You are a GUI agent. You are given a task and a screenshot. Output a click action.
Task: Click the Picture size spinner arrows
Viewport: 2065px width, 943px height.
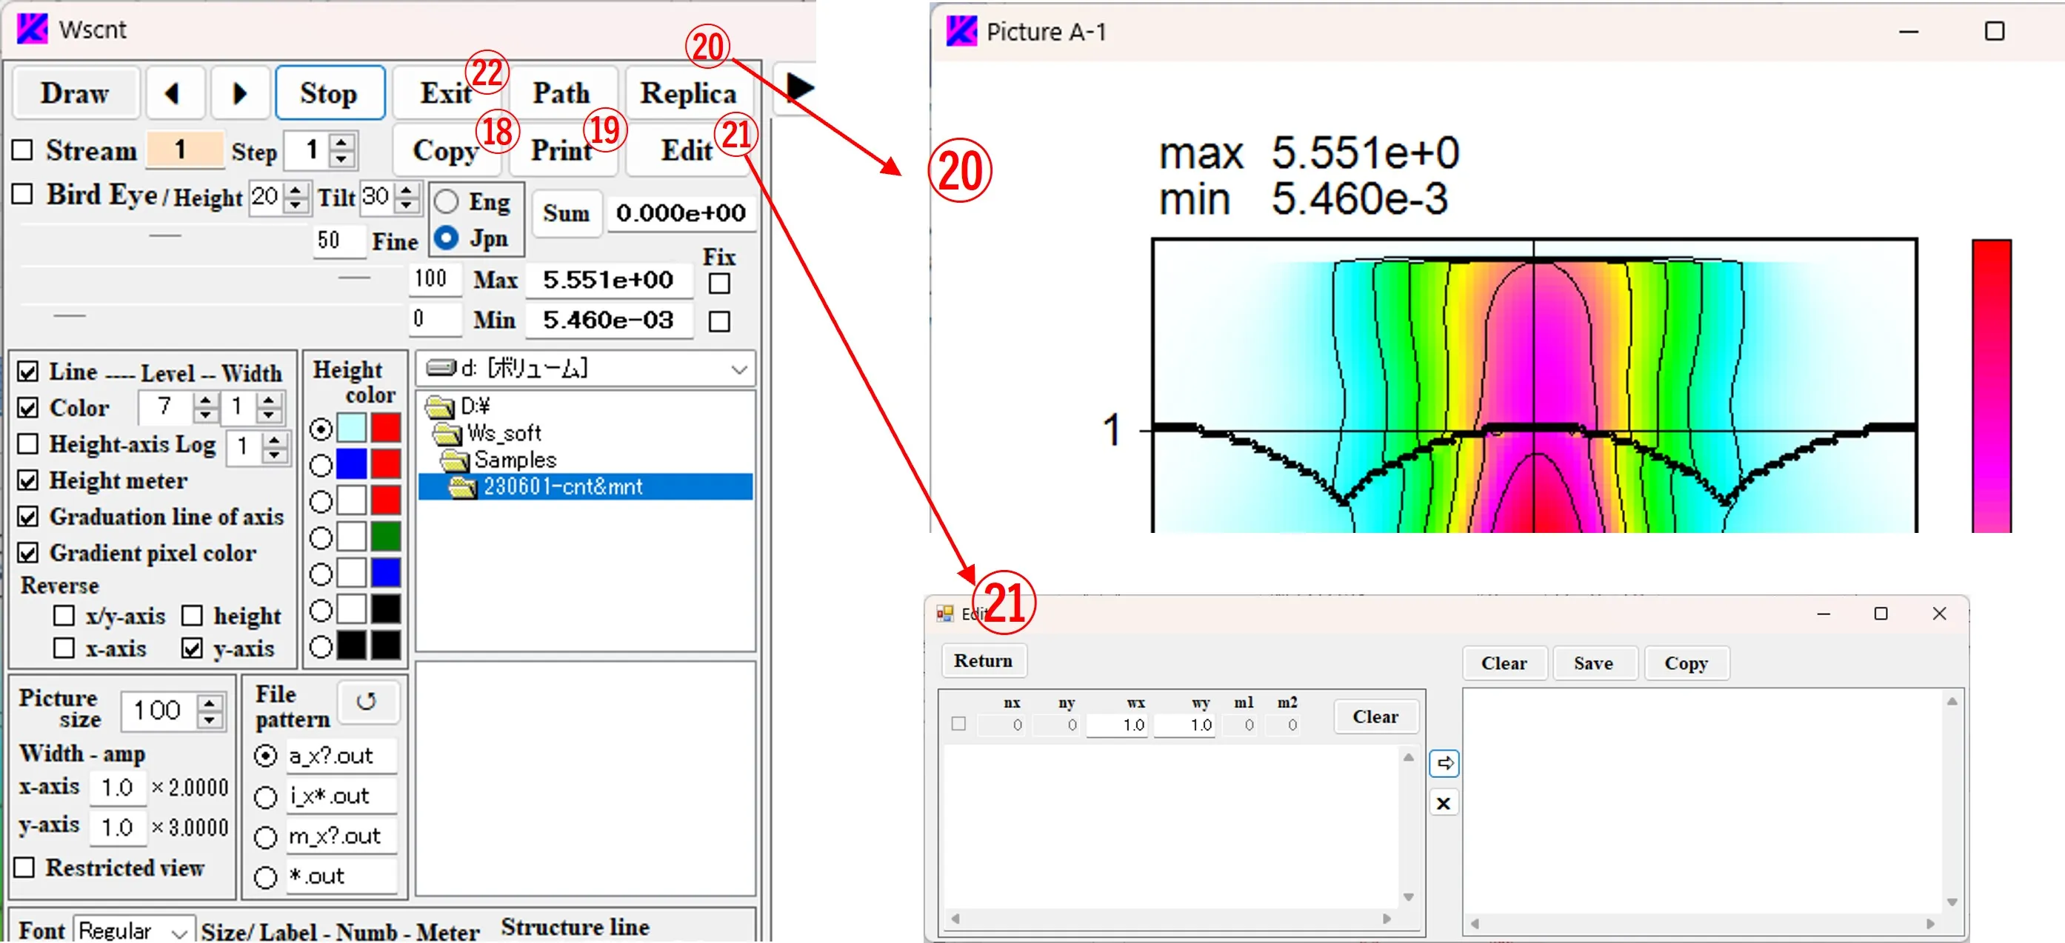[210, 711]
